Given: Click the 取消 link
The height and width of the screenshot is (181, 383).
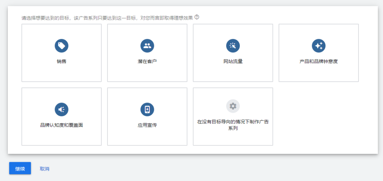Looking at the screenshot, I should [44, 169].
